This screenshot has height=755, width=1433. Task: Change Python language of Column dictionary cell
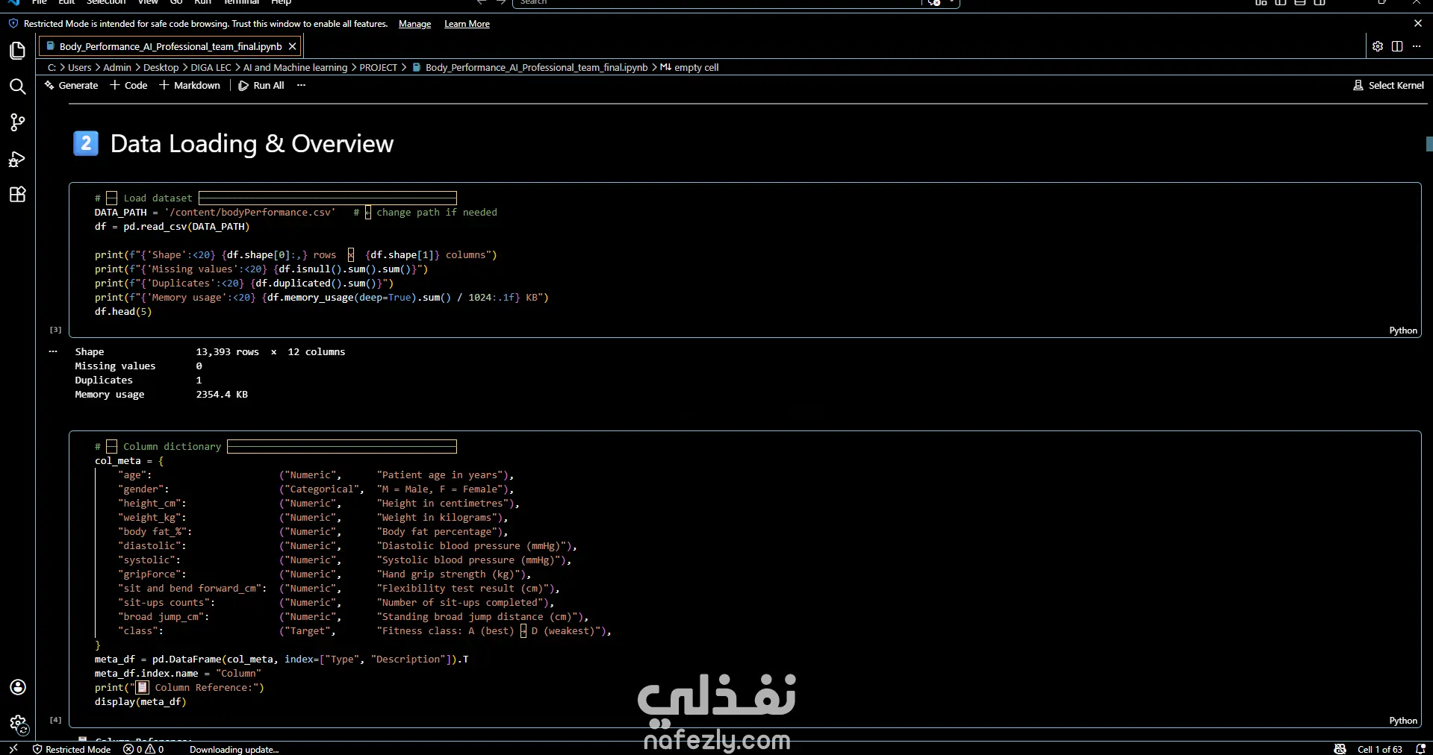click(1402, 721)
